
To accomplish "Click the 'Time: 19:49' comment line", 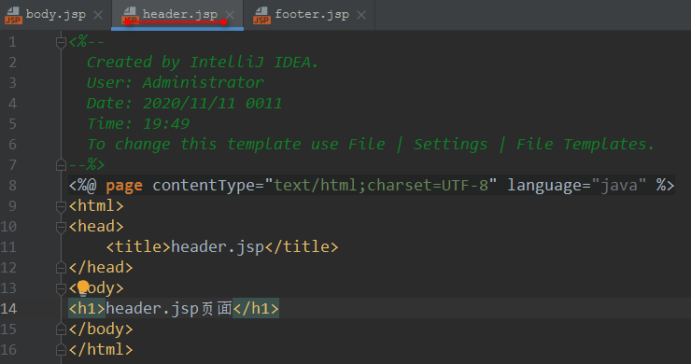I will point(138,124).
